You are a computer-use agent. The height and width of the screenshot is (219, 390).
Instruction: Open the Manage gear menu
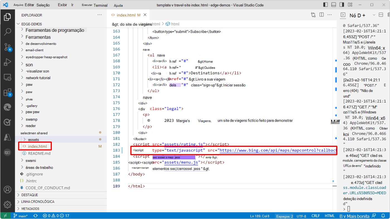pos(8,204)
